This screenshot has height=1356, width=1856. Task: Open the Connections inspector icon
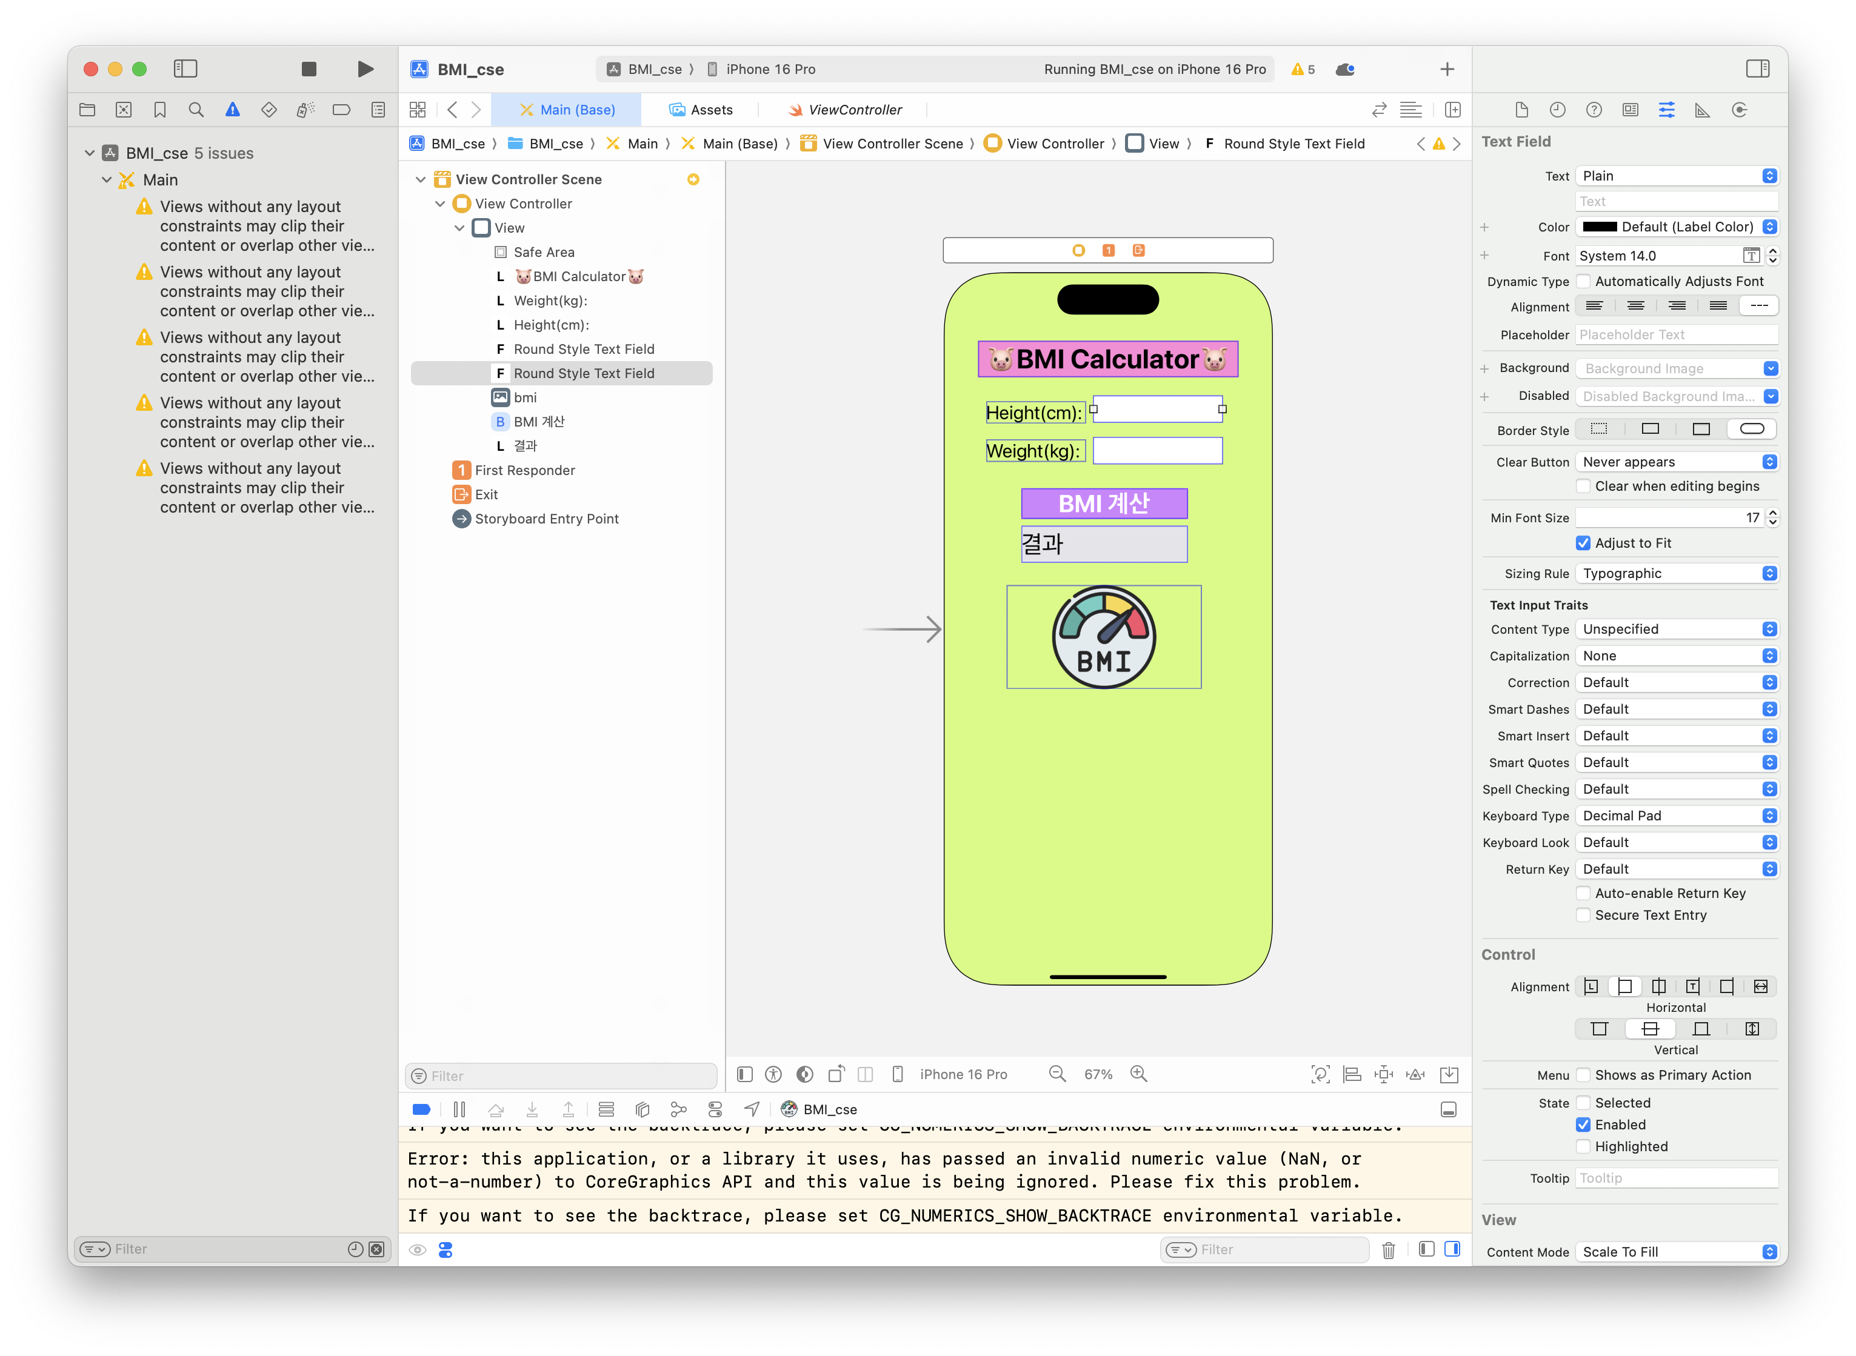click(1738, 110)
